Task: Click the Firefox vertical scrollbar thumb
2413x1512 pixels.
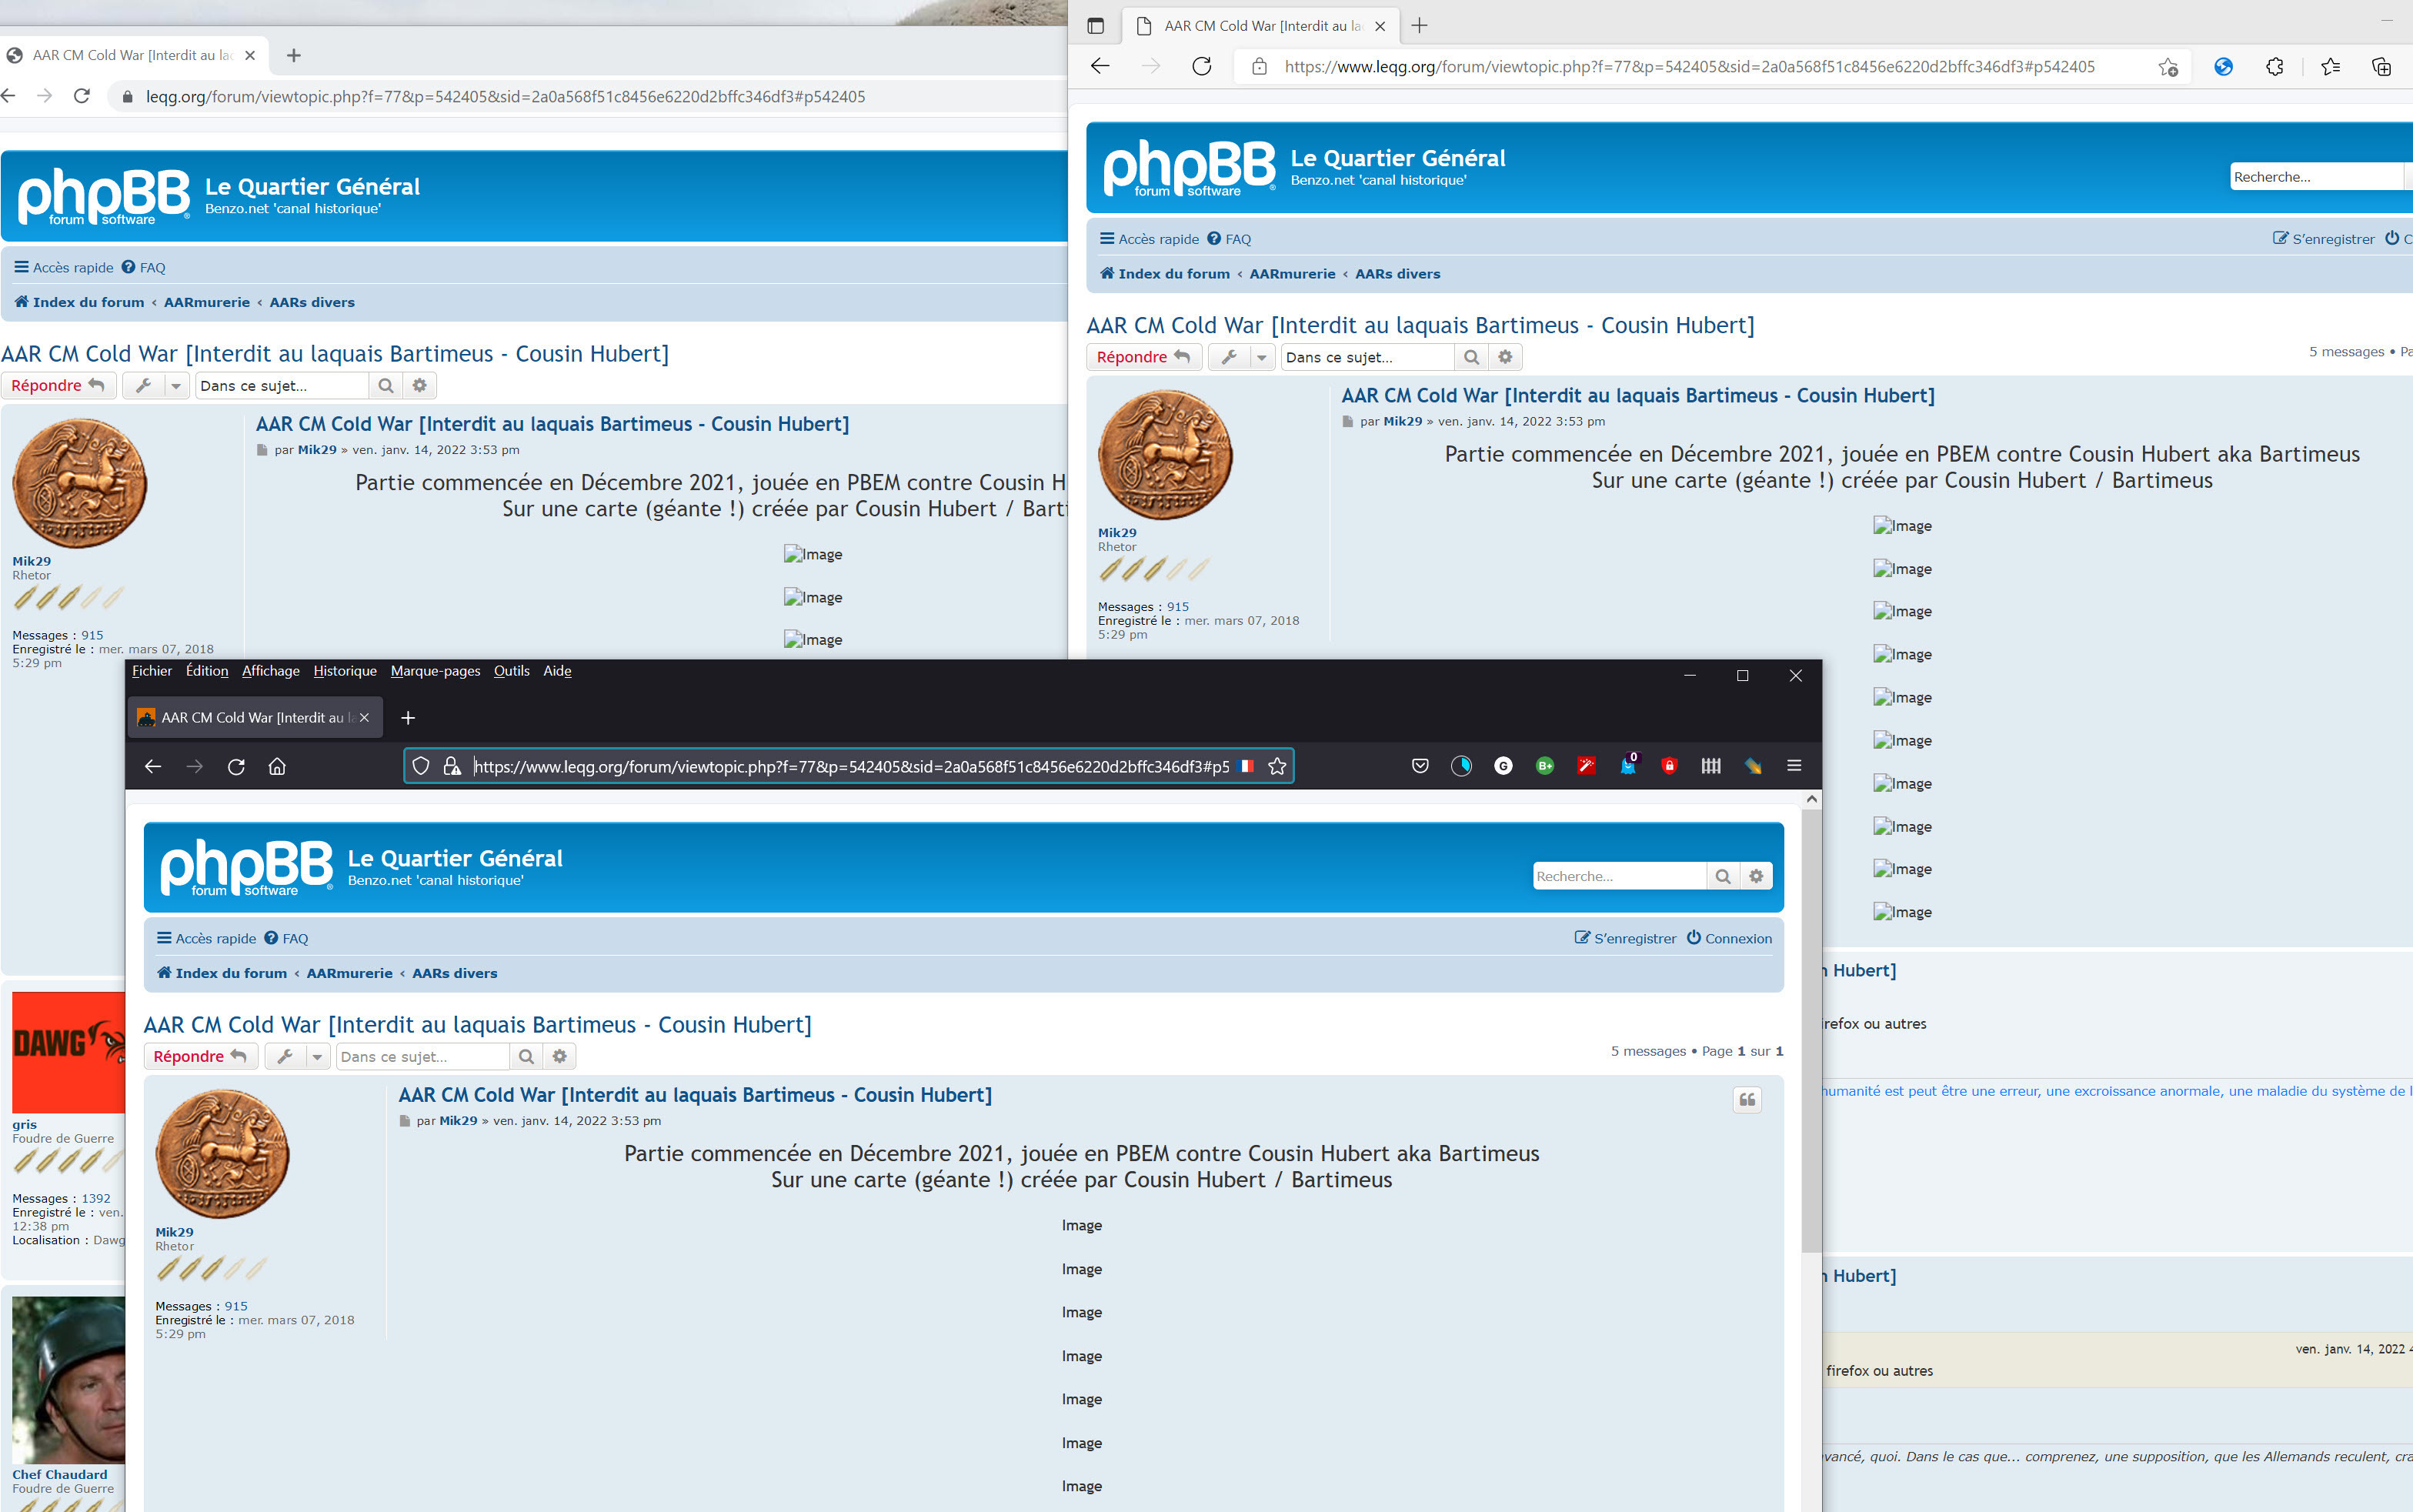Action: coord(1810,1030)
